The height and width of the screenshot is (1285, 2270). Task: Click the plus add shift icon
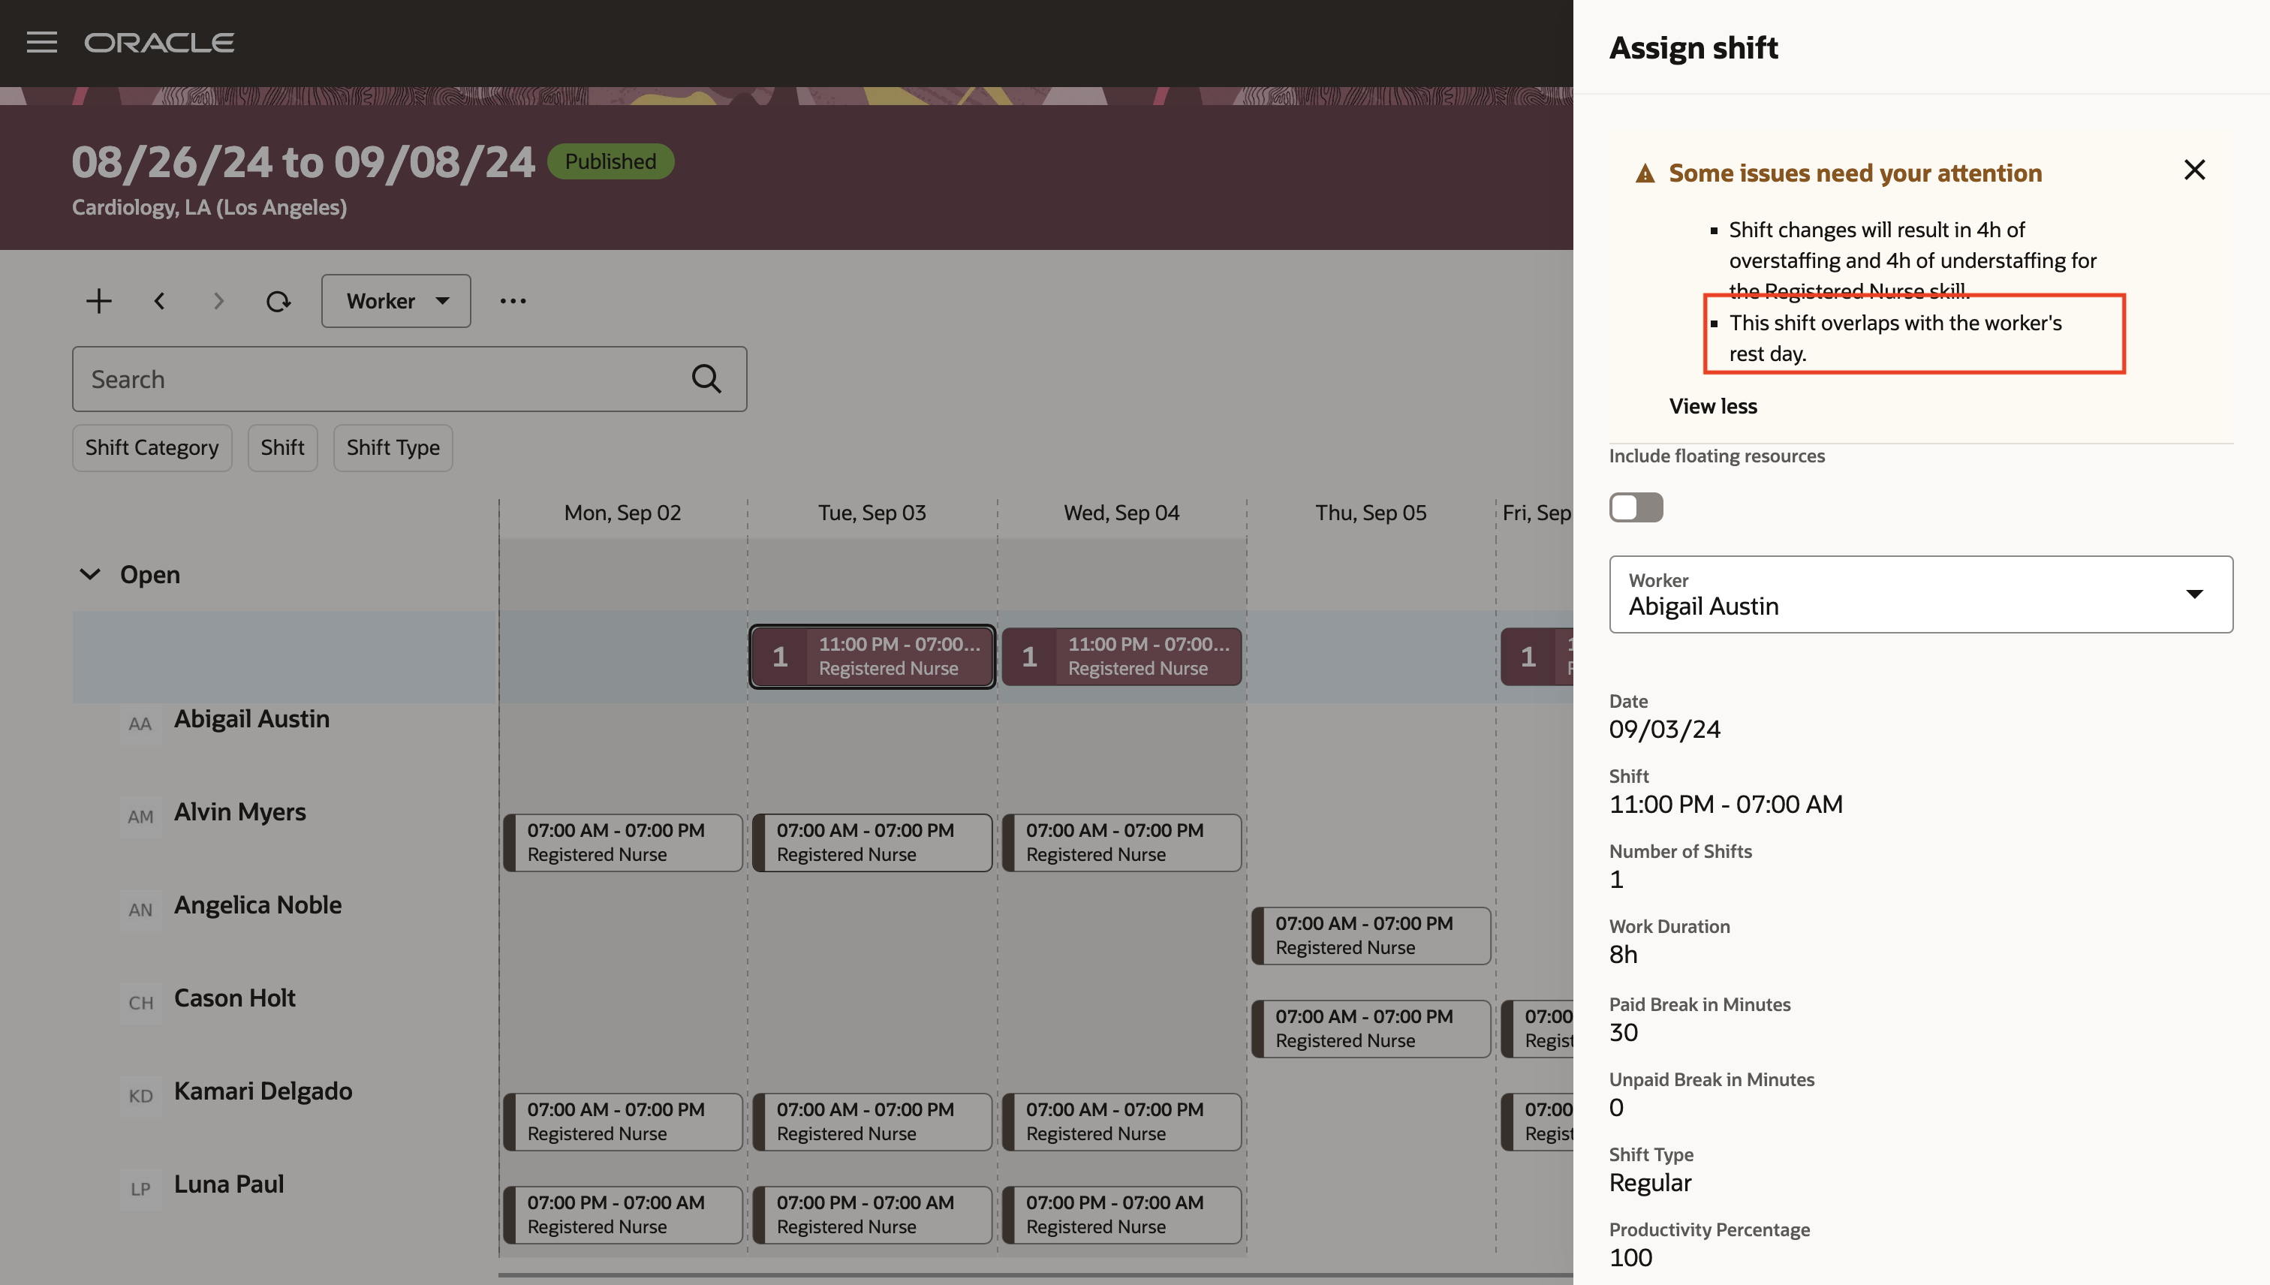pos(99,301)
